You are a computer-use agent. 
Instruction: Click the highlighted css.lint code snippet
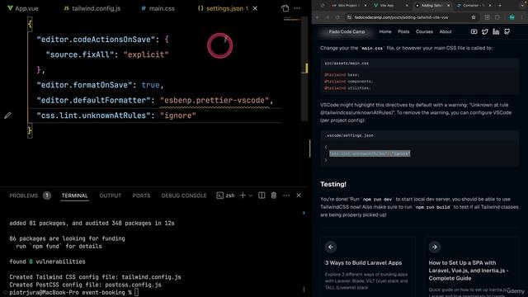point(370,153)
